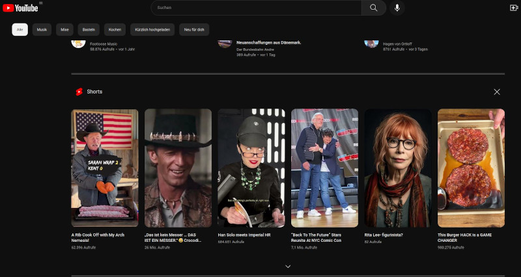Play the Burger HACK short thumbnail

(x=471, y=168)
